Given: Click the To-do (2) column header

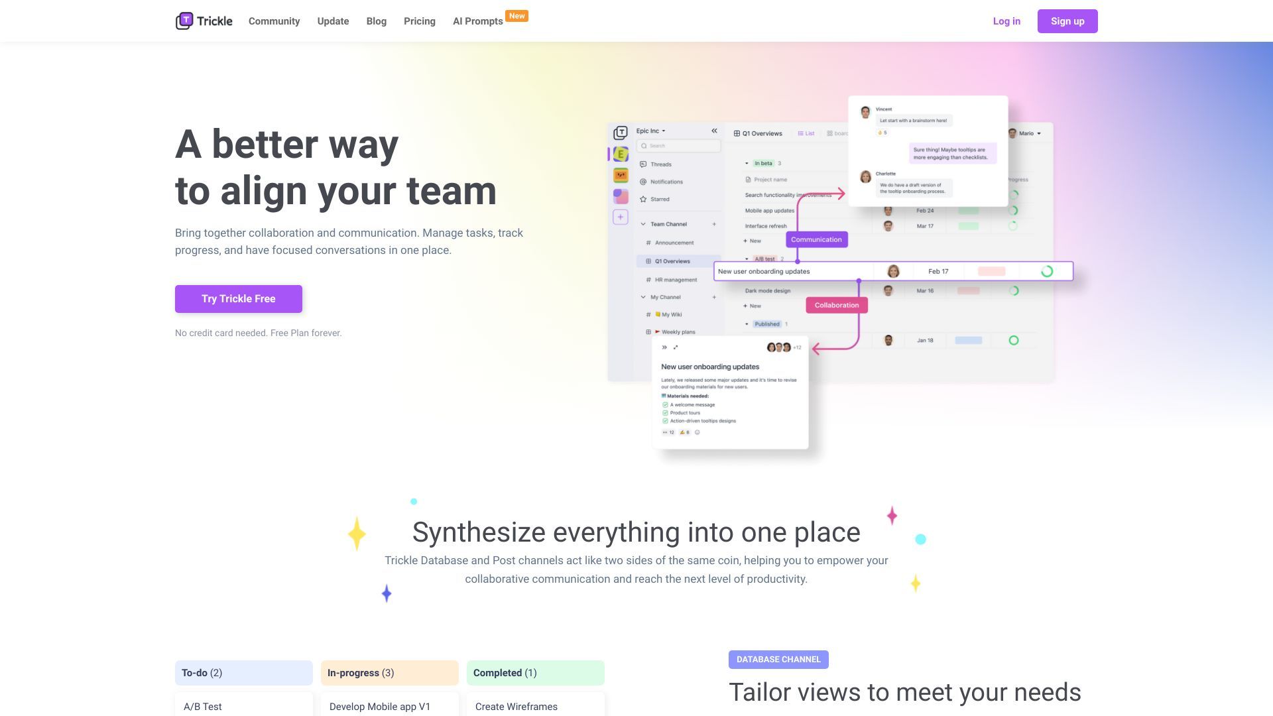Looking at the screenshot, I should click(x=244, y=673).
